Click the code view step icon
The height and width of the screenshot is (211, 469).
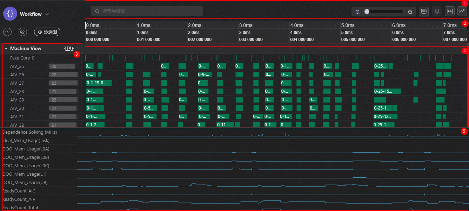pyautogui.click(x=7, y=32)
